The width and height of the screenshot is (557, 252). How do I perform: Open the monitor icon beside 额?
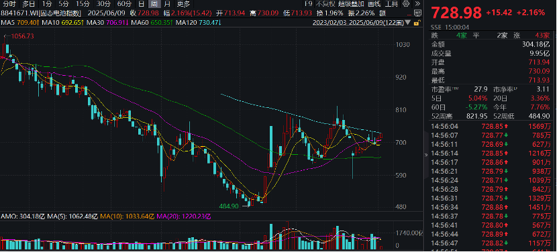[x=417, y=13]
